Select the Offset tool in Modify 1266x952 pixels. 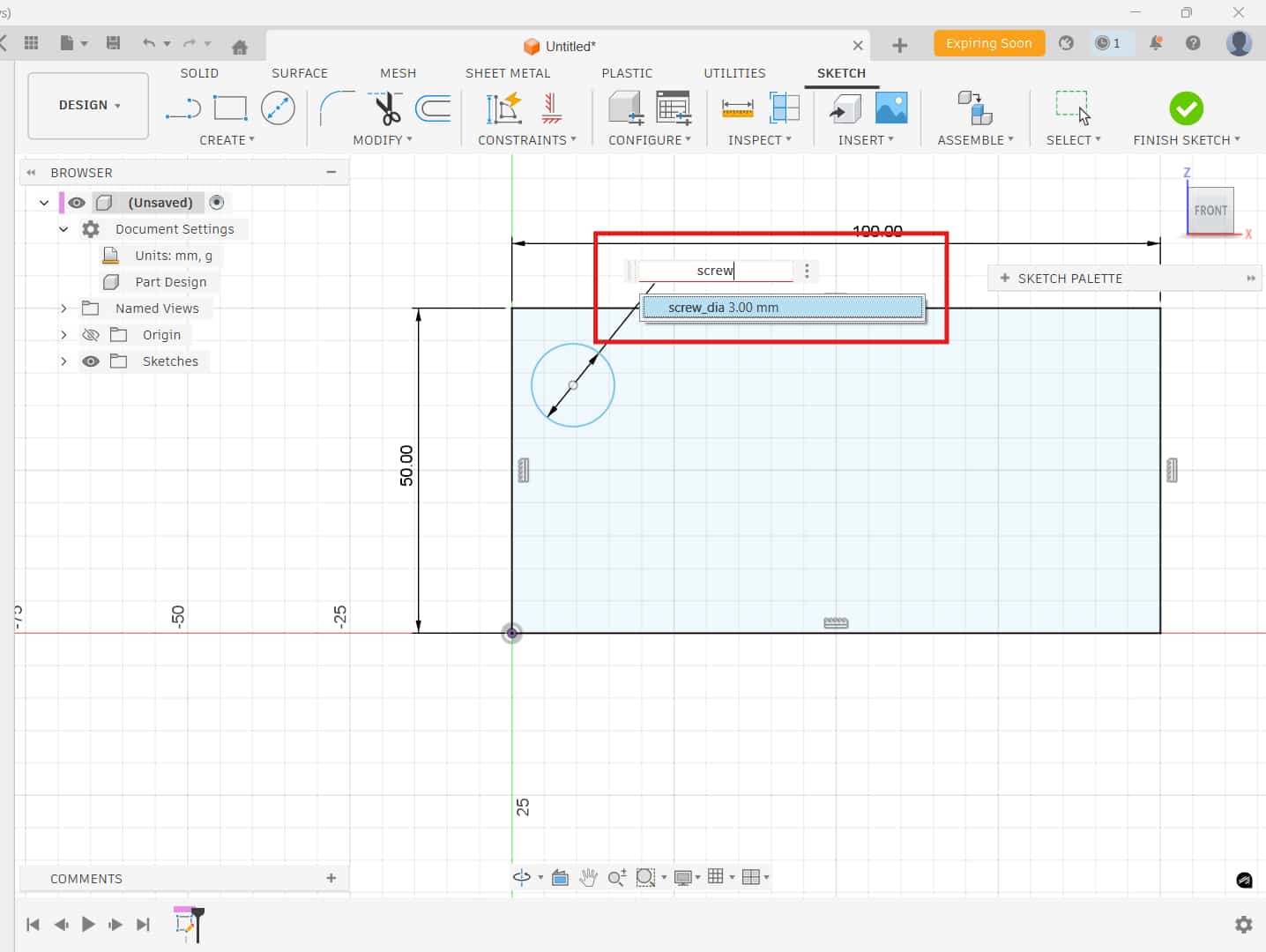pos(433,108)
